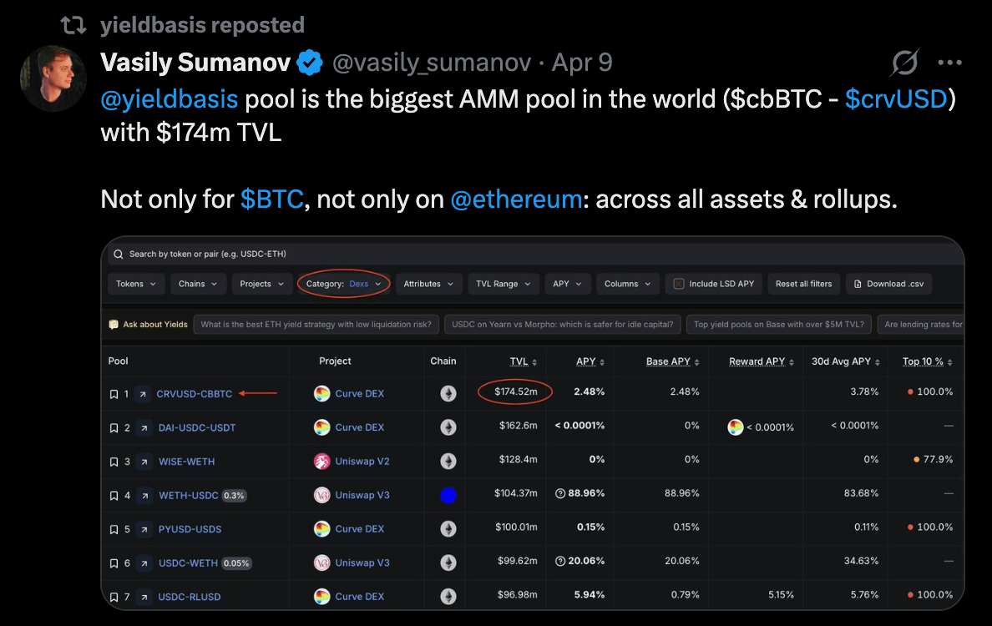Image resolution: width=992 pixels, height=626 pixels.
Task: Open the tweet's three-dot more menu
Action: click(x=950, y=63)
